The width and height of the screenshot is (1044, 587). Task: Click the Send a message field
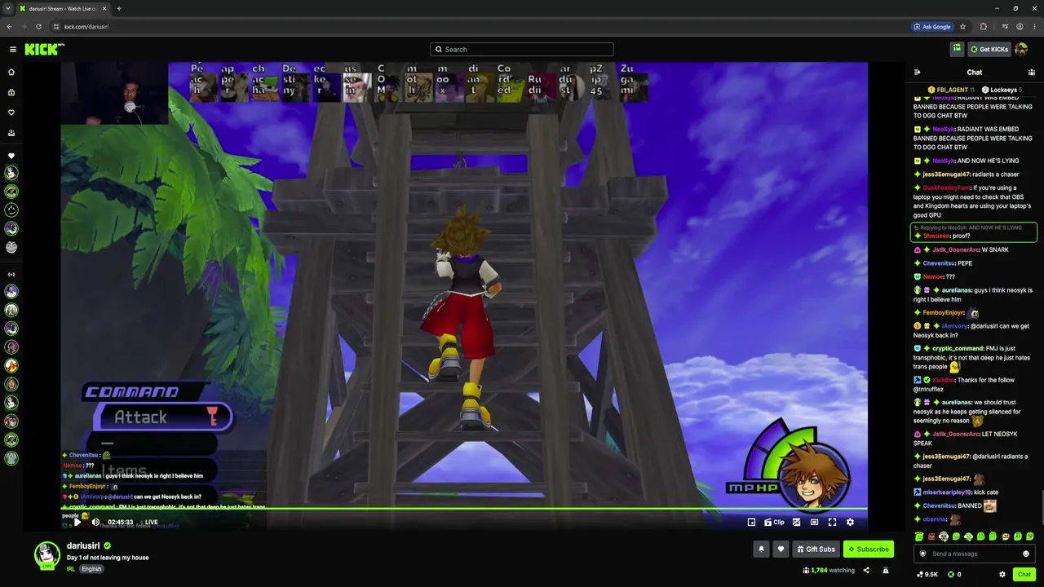pos(973,554)
